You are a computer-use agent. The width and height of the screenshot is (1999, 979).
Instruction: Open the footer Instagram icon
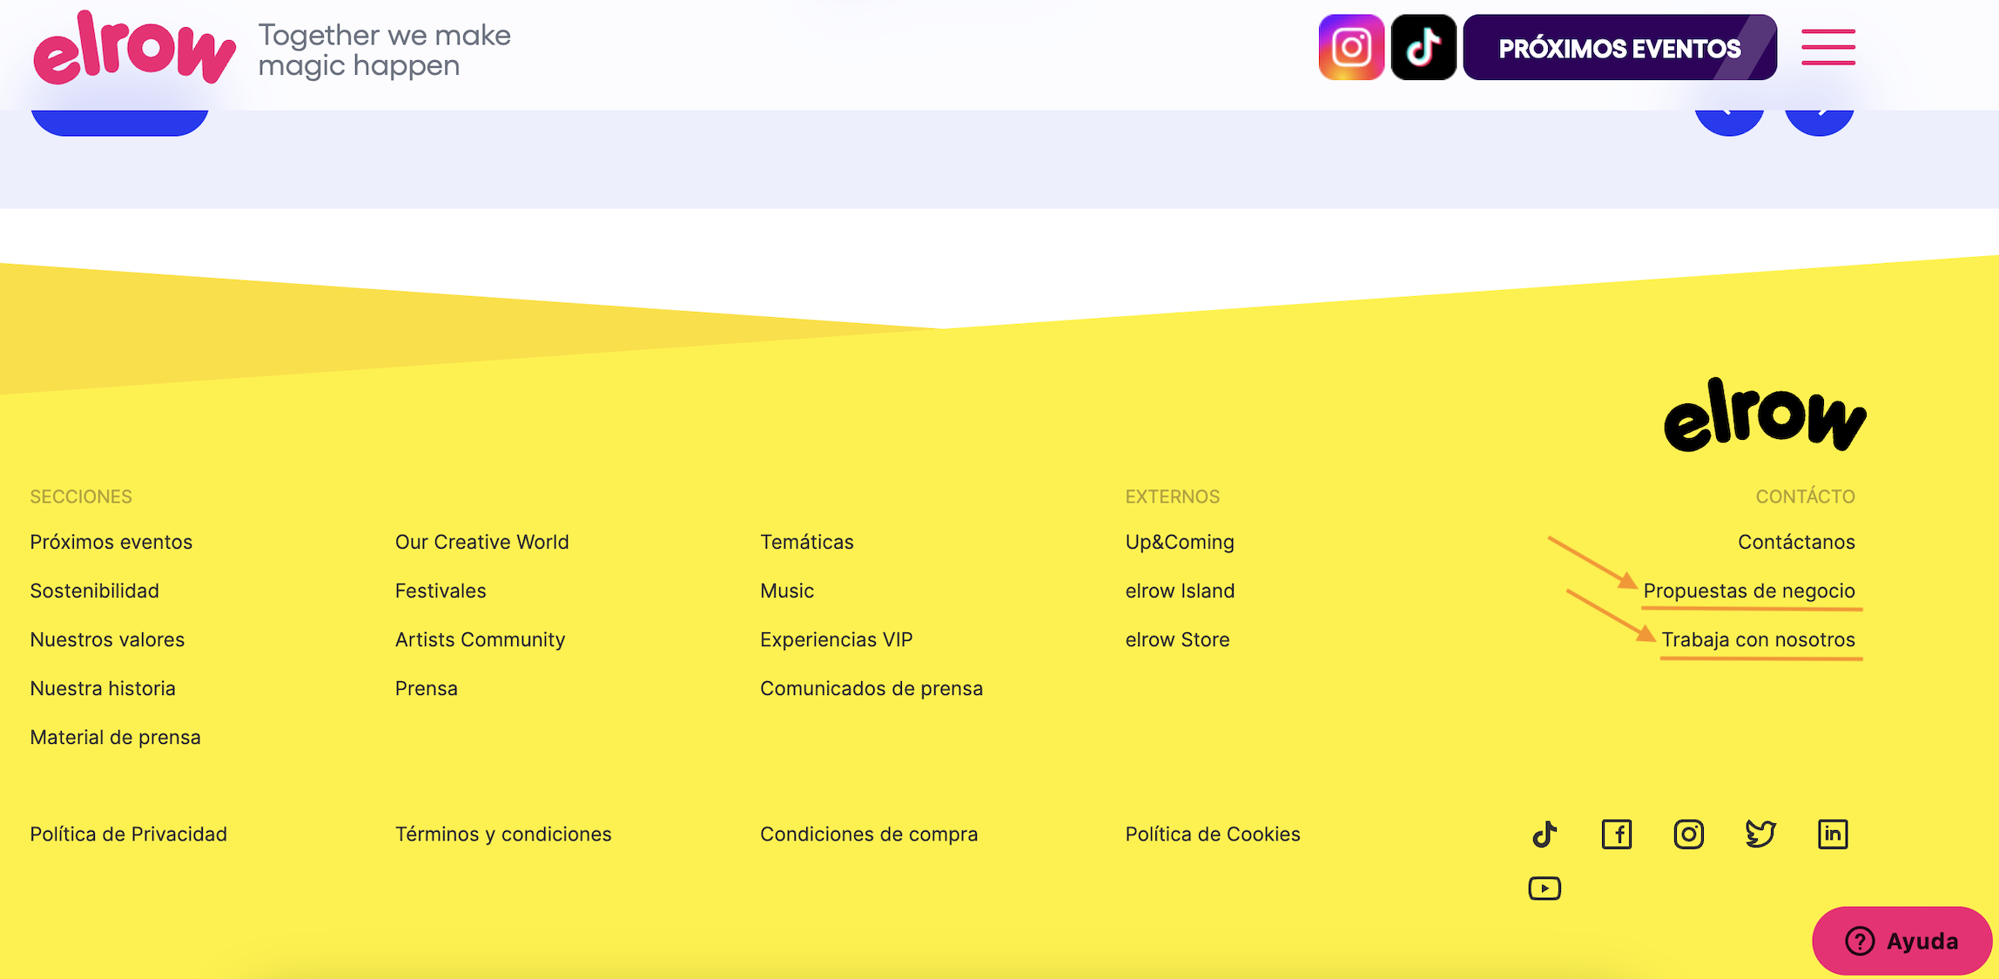click(x=1689, y=834)
